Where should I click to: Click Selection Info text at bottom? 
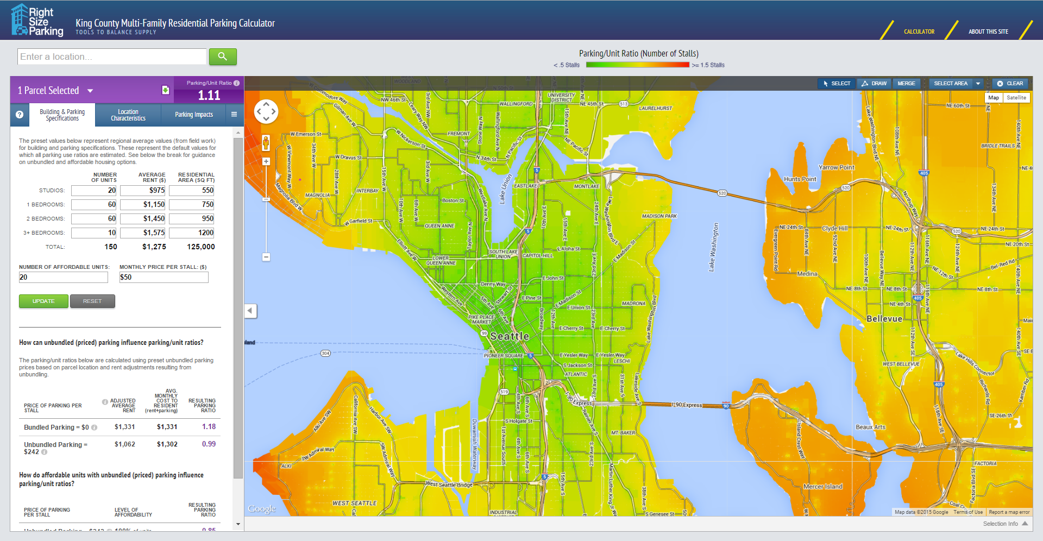(x=1000, y=524)
